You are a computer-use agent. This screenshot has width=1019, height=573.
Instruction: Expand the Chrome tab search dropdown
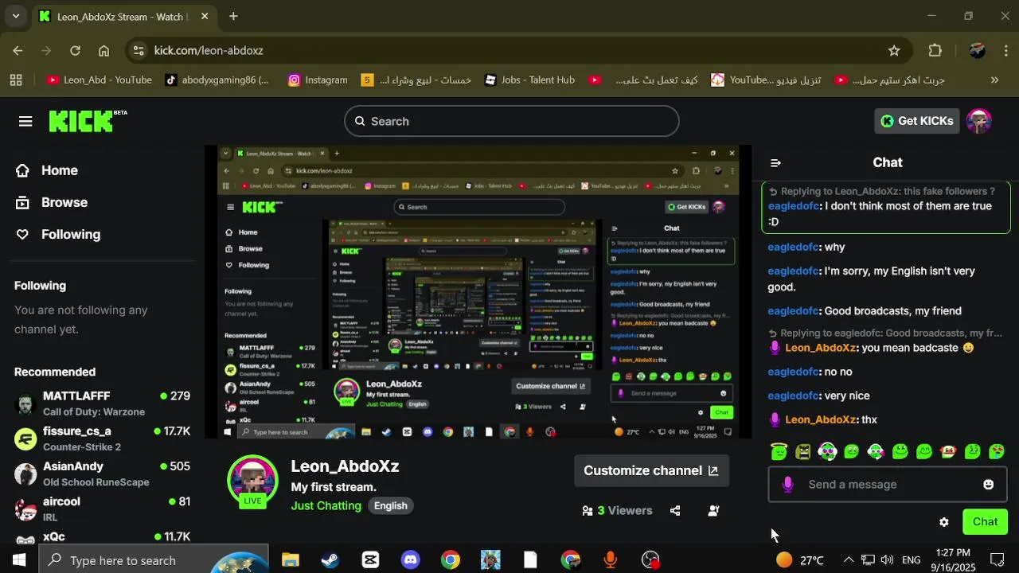tap(16, 16)
